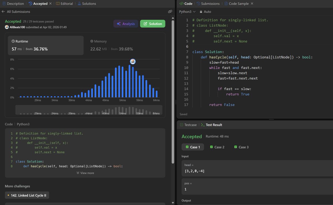The width and height of the screenshot is (333, 205).
Task: Click the chart range slider strip
Action: 89,110
